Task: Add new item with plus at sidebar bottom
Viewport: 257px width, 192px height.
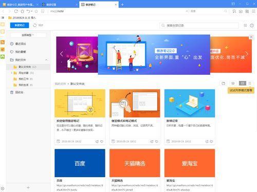Action: point(28,187)
